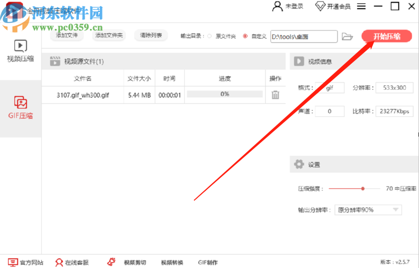Screen dimensions: 419x268
Task: Click the 文件名 column header
Action: (83, 78)
